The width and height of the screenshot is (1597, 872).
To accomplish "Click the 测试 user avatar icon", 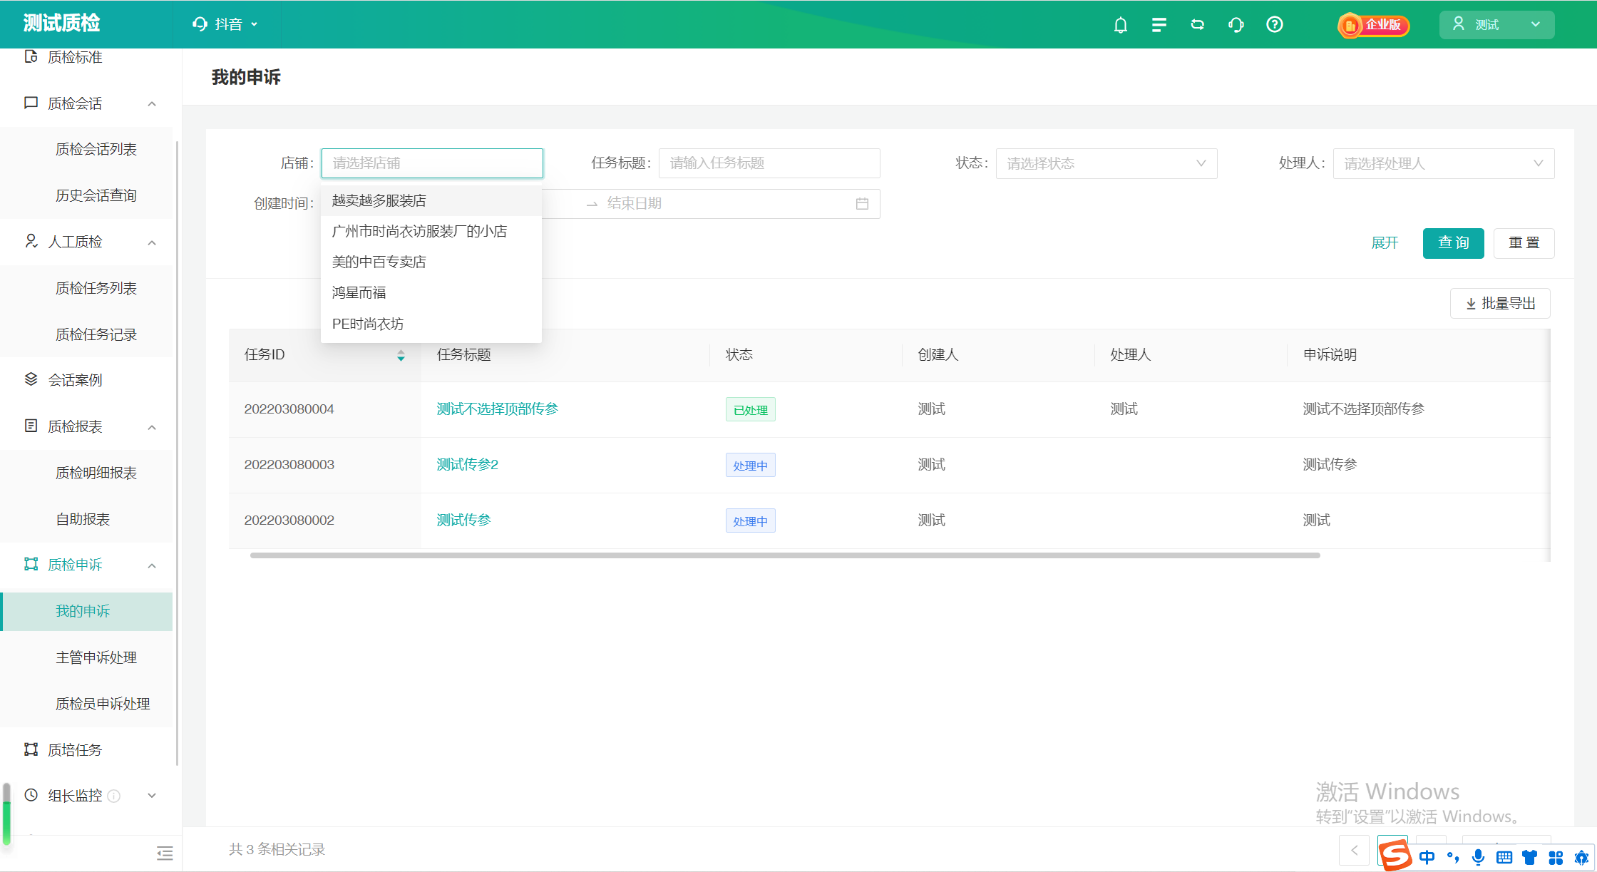I will pos(1458,24).
